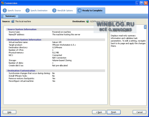
Task: Click the 'Connected' NIC1 value
Action: click(57, 55)
